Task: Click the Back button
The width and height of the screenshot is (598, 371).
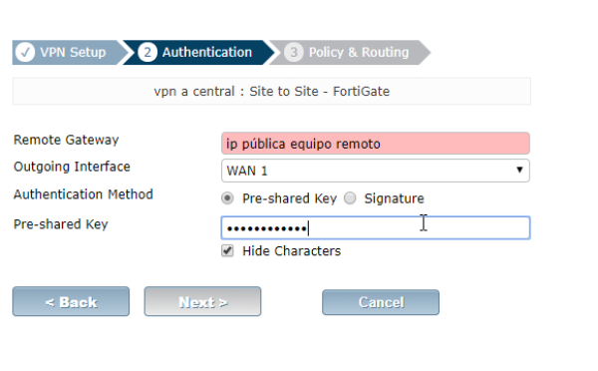Action: [71, 301]
